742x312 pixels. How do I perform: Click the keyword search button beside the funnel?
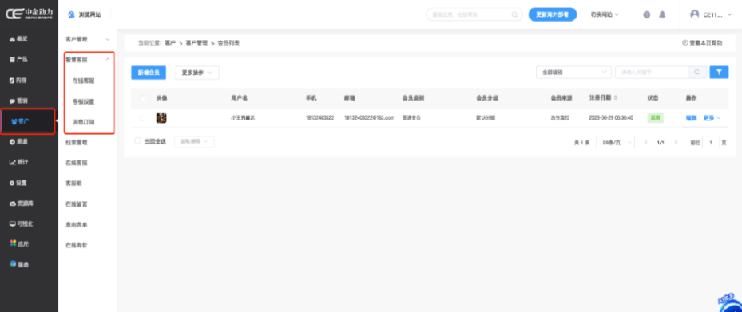point(697,73)
